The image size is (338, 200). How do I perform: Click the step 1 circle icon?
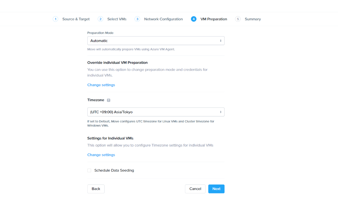[55, 19]
